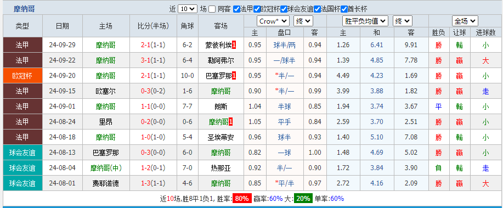Click the 比分(半场) column header

[x=154, y=26]
